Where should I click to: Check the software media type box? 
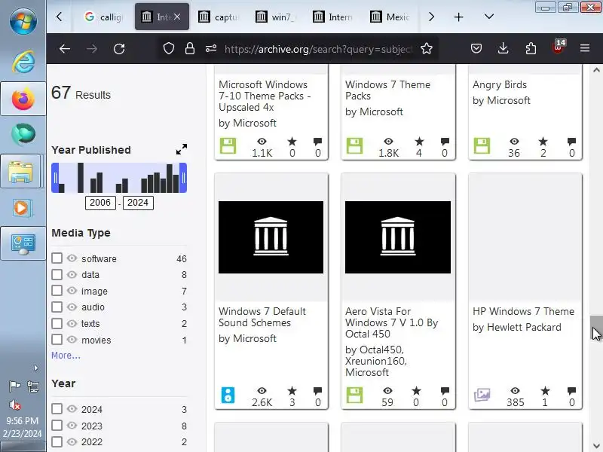[x=57, y=258]
